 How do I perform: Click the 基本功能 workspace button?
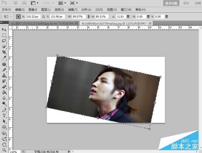click(x=172, y=3)
